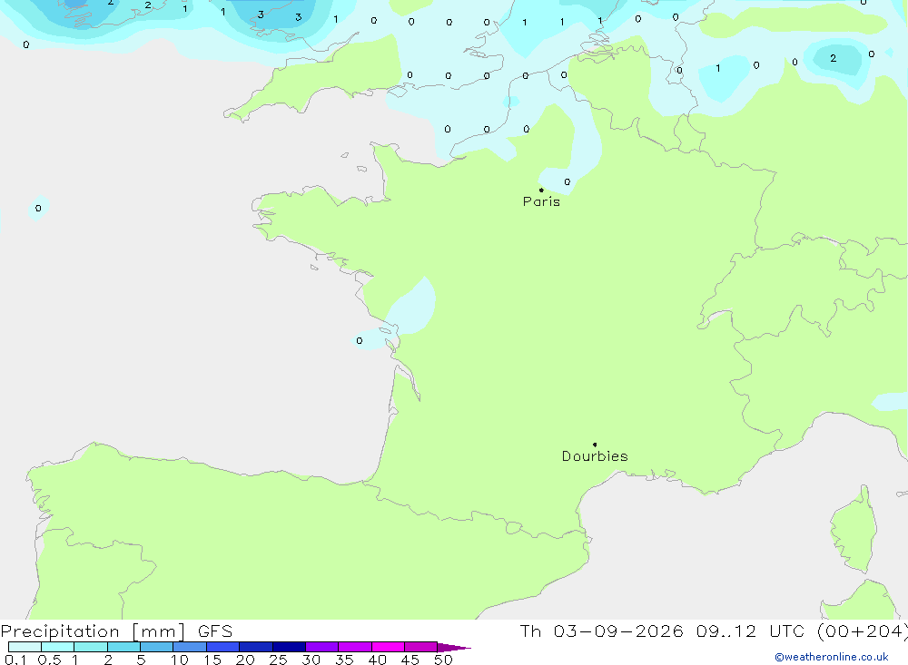Pick the 40–45 mm magenta legend swatch
The height and width of the screenshot is (665, 908).
pos(388,647)
